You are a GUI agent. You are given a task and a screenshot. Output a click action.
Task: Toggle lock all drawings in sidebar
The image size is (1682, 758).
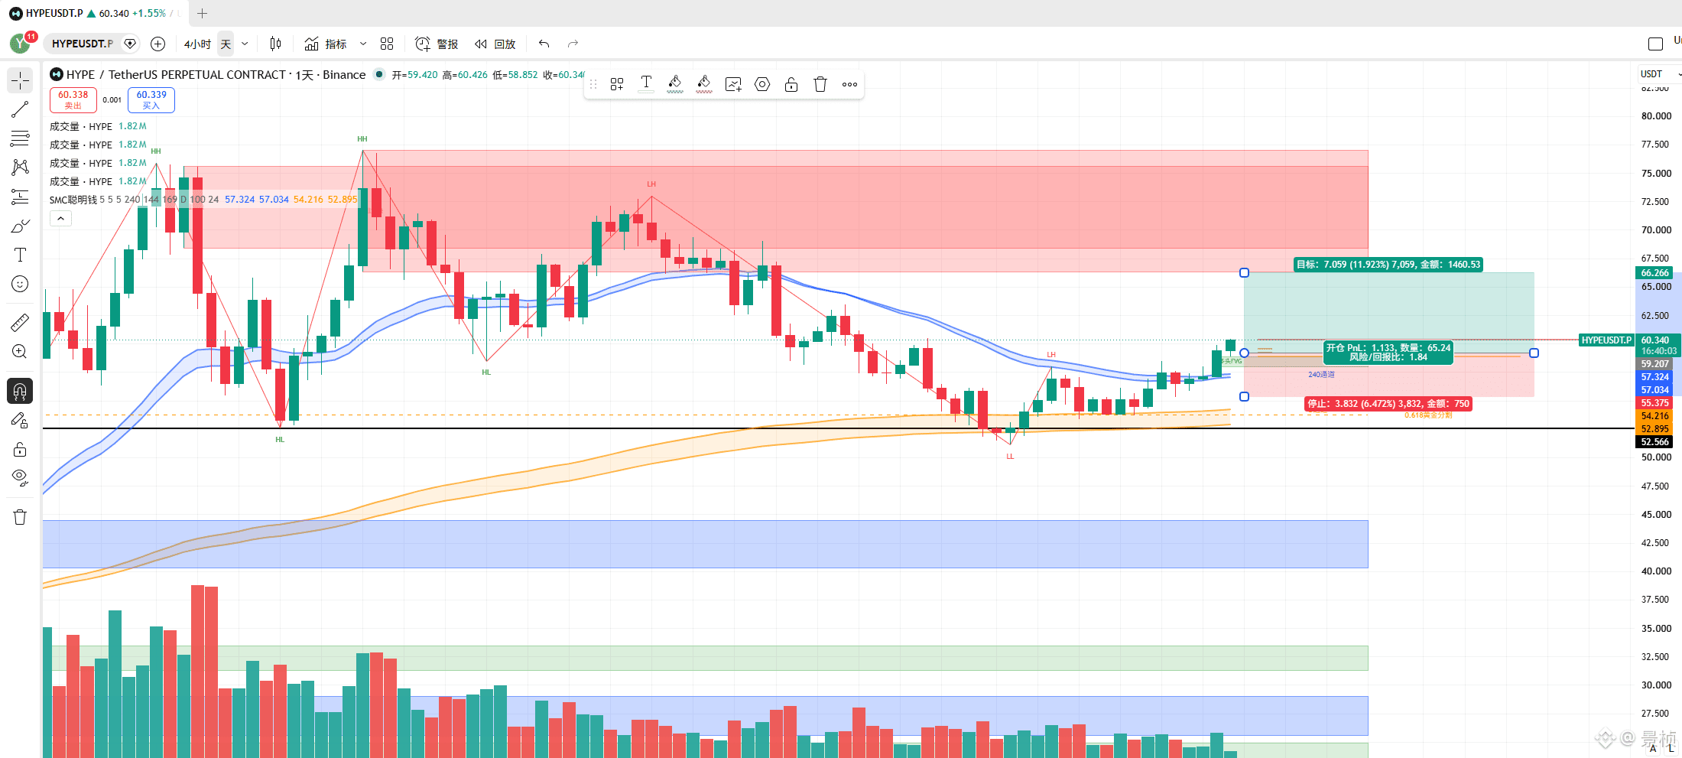point(20,449)
